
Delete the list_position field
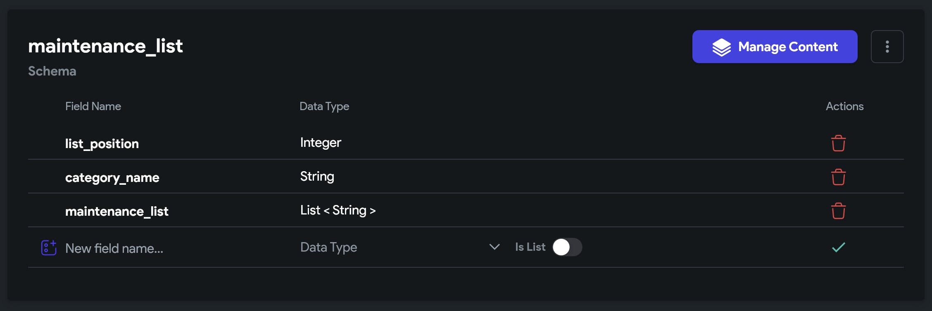(x=838, y=144)
